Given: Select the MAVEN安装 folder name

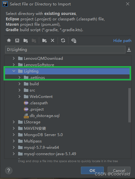Looking at the screenshot, I should 35,128.
